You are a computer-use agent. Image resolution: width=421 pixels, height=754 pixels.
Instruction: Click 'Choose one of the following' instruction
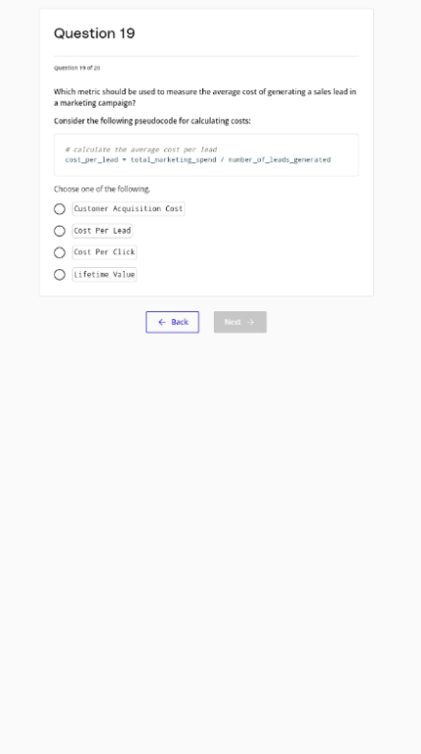coord(102,188)
